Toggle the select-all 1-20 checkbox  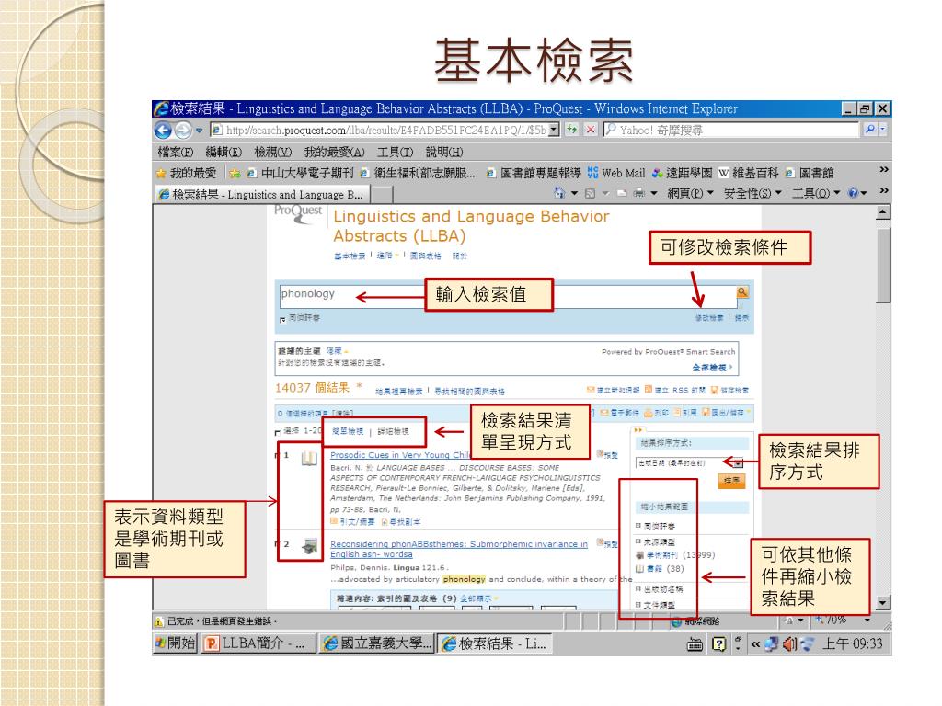click(x=278, y=432)
